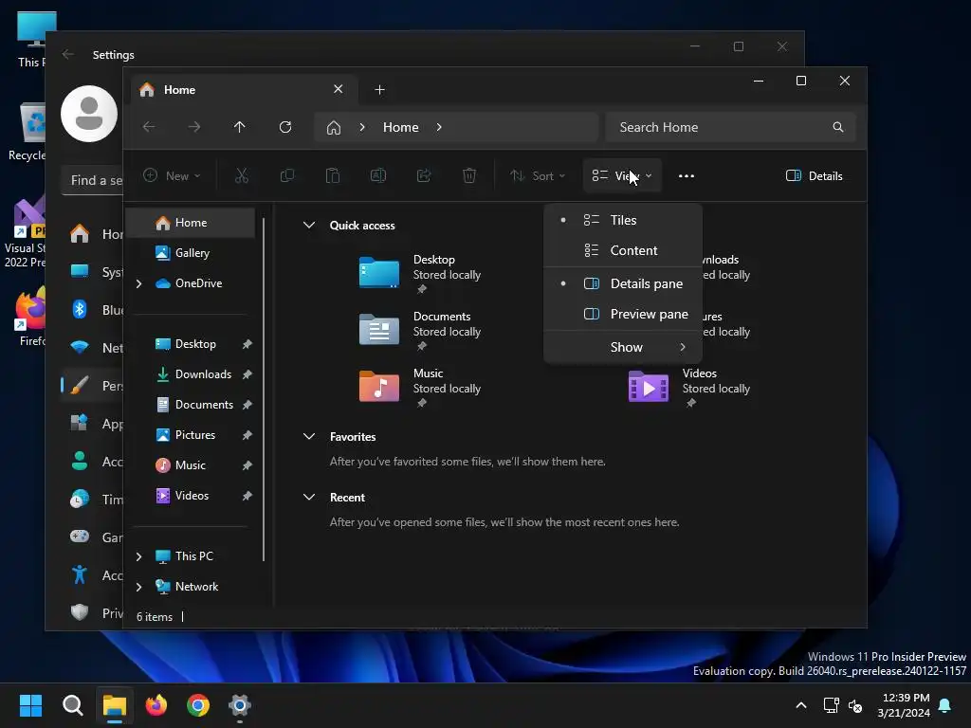Show hidden icons in system tray
The height and width of the screenshot is (728, 971).
point(800,705)
